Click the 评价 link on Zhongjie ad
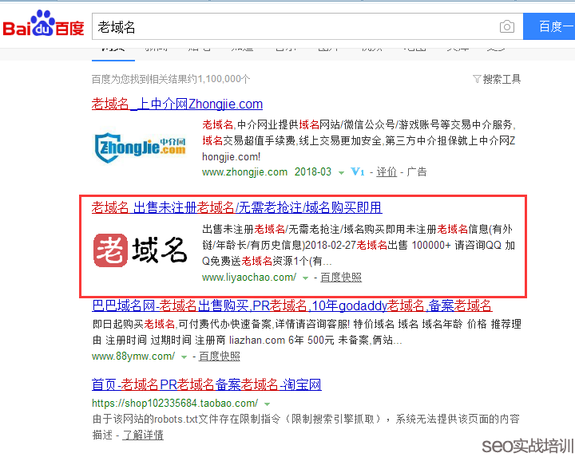This screenshot has height=457, width=575. (387, 172)
